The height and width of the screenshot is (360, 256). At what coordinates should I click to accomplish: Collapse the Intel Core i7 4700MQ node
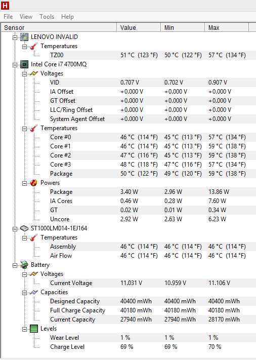[x=15, y=65]
